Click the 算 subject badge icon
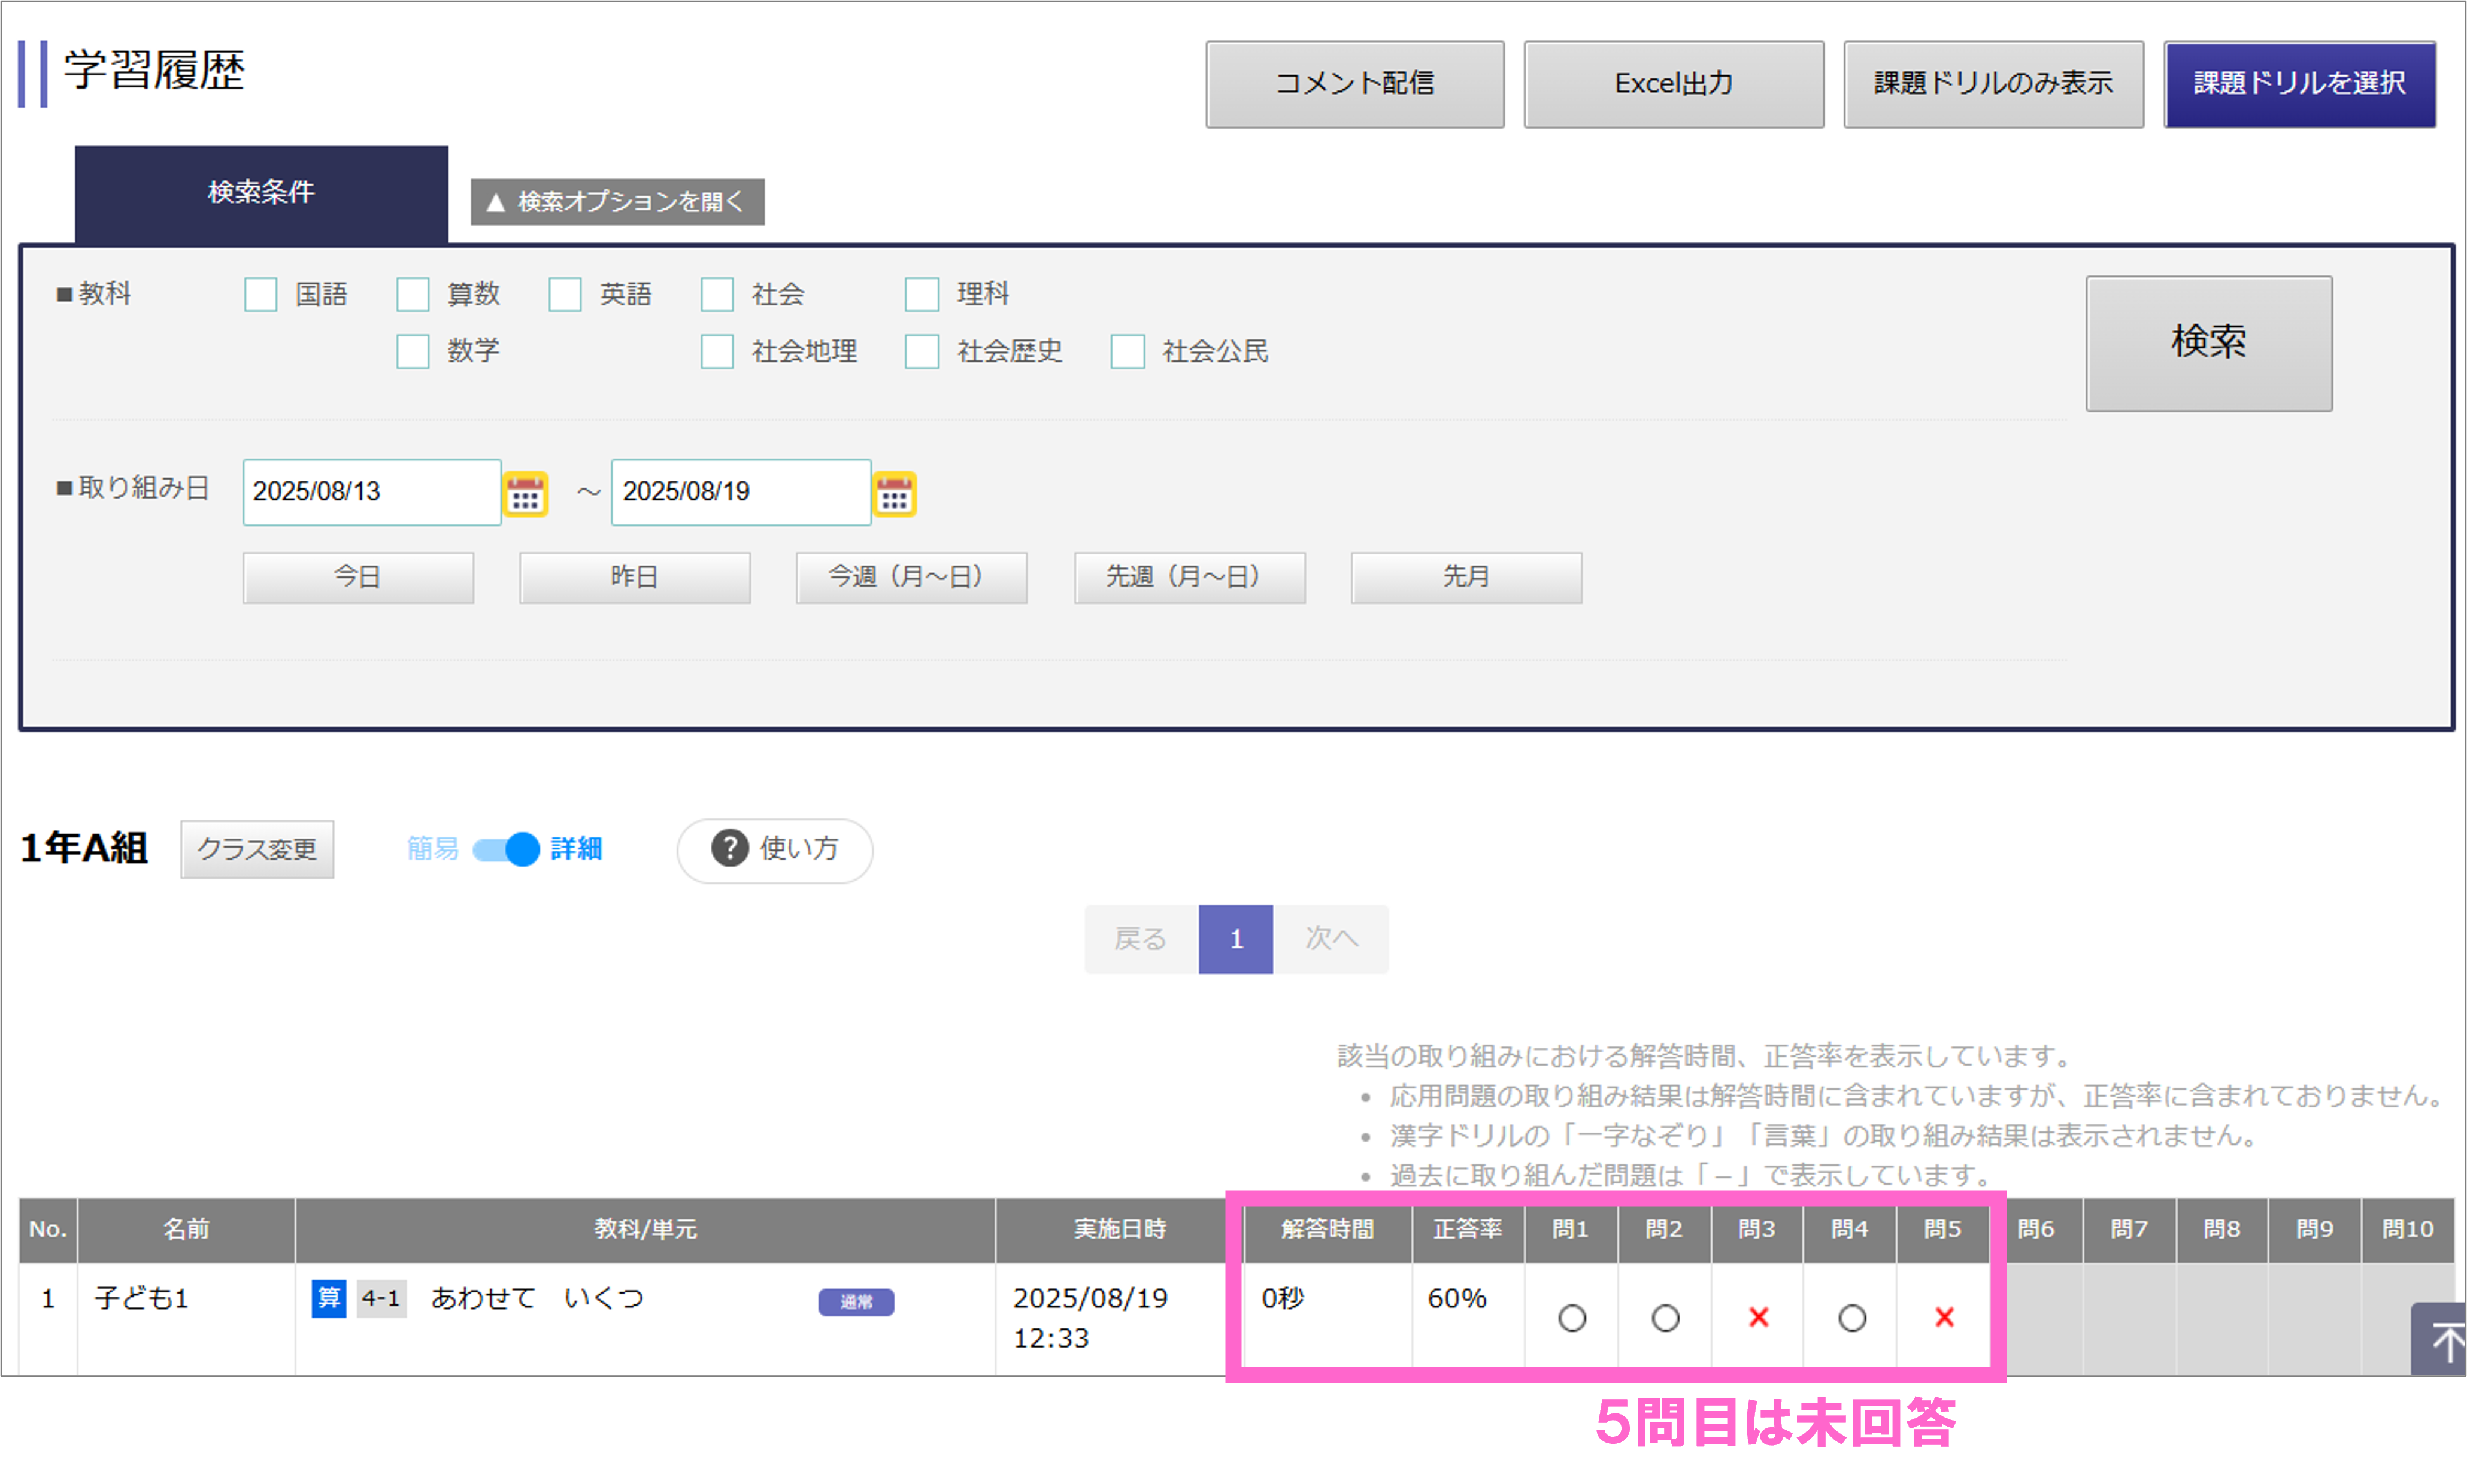 click(x=328, y=1298)
